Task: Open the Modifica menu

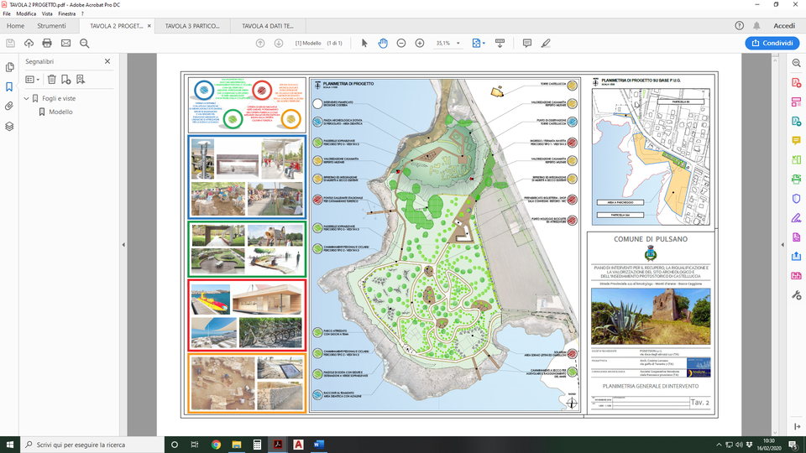Action: click(26, 14)
